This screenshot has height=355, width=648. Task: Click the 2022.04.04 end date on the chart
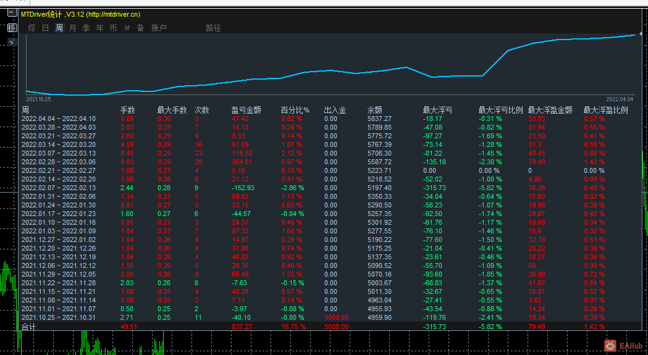point(620,99)
